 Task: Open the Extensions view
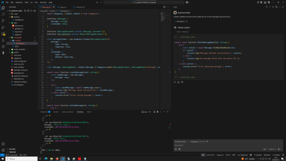click(x=3, y=34)
